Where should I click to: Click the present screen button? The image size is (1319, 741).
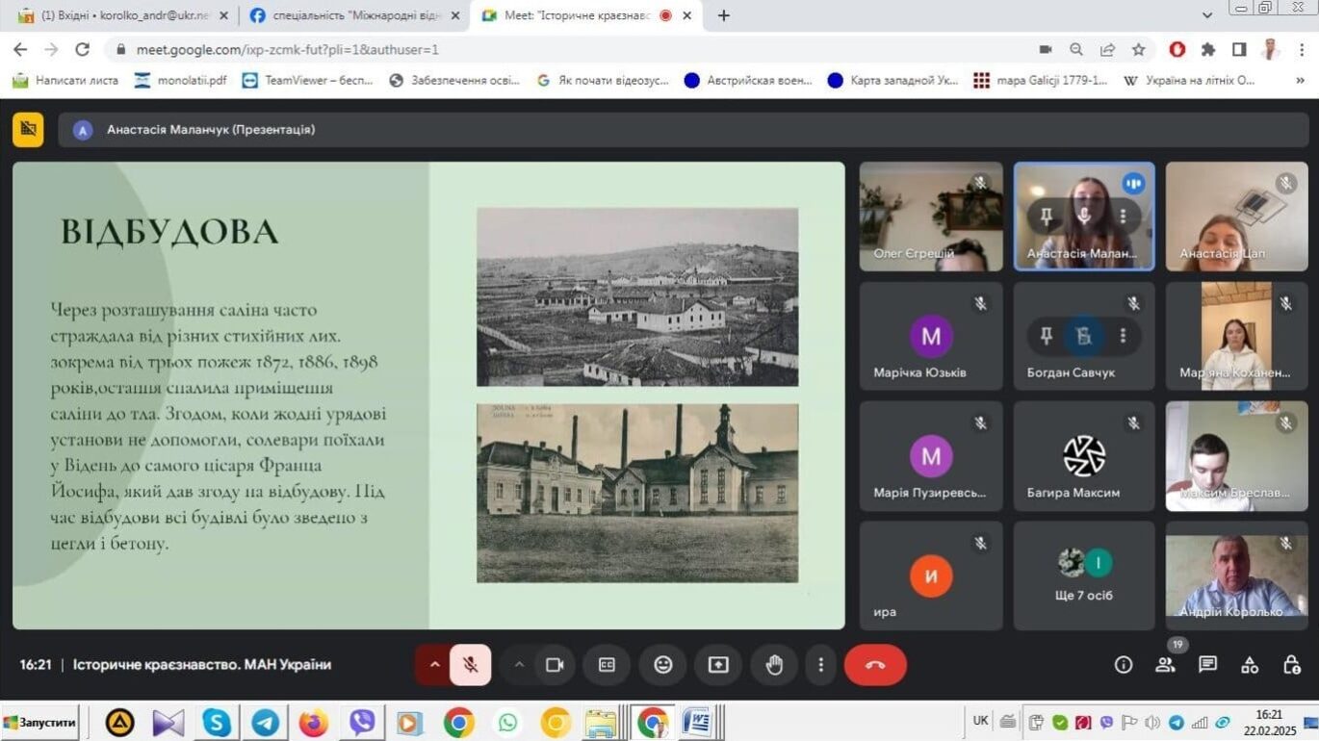[x=718, y=665]
